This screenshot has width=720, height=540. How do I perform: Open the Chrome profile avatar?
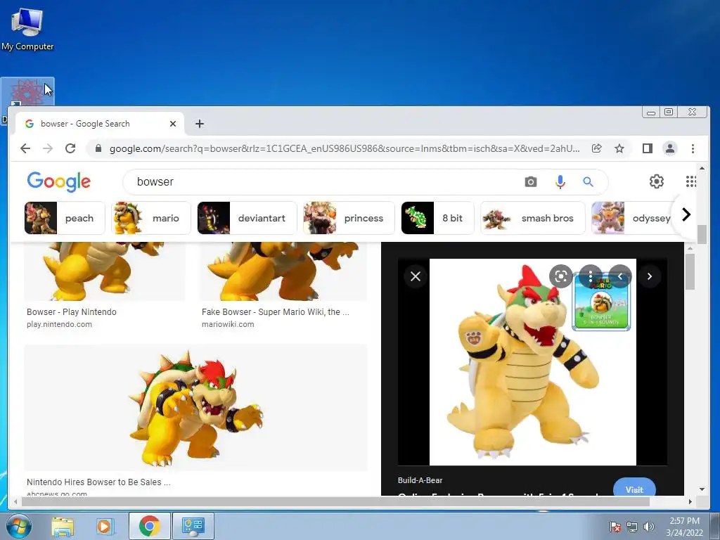click(x=670, y=148)
